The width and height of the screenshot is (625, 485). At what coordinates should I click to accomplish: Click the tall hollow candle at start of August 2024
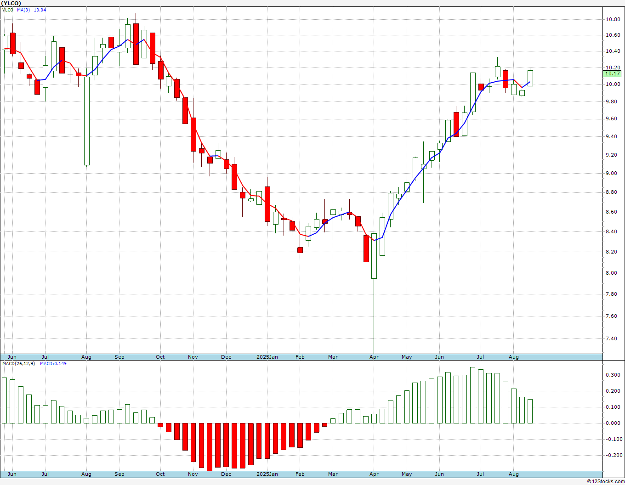(86, 120)
